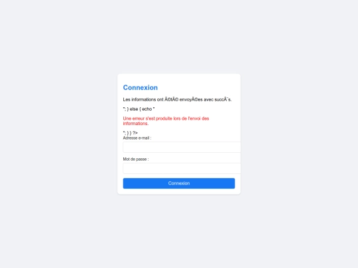Click the success message about informations envoyées
Screen dimensions: 358x268
click(177, 99)
